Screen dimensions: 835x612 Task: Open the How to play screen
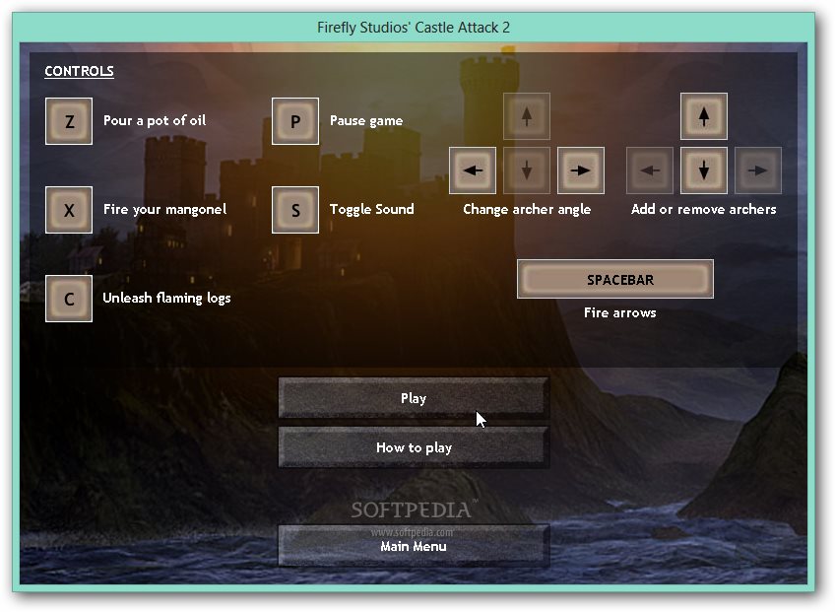coord(414,447)
